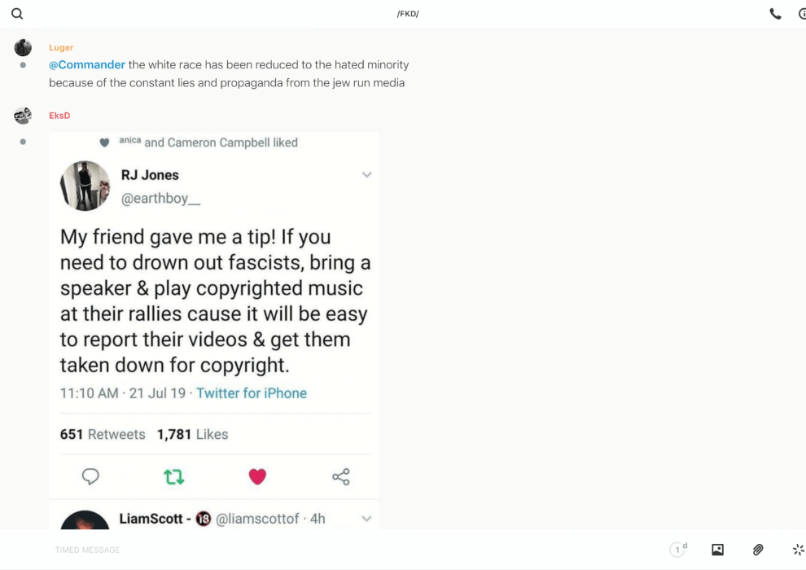Attach a file with paperclip icon

tap(758, 550)
